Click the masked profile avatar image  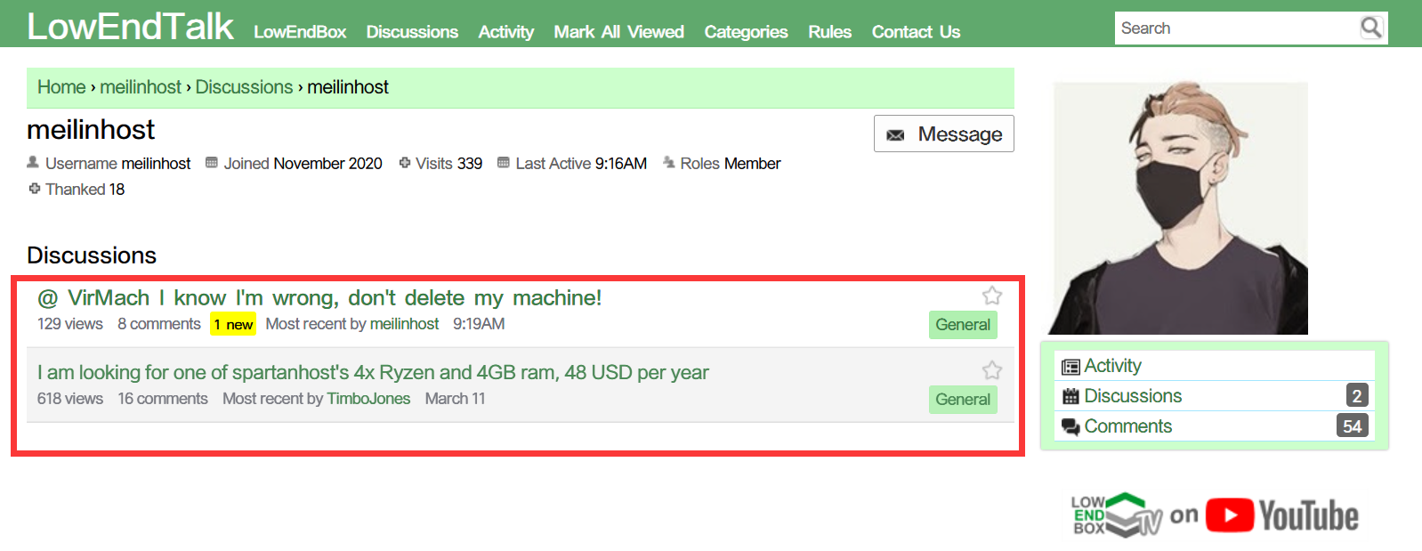1180,208
